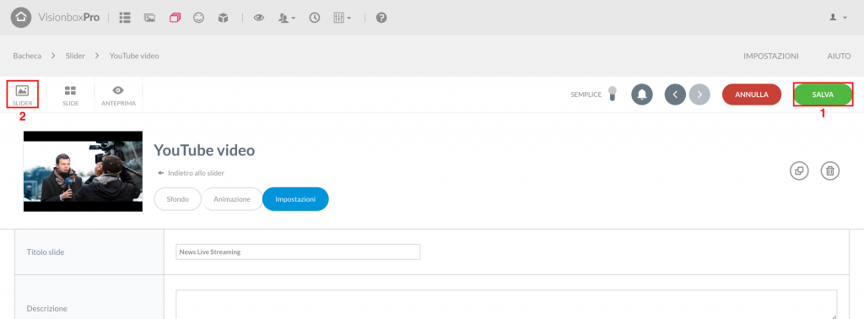This screenshot has height=319, width=864.
Task: Click the question mark help icon
Action: (381, 18)
